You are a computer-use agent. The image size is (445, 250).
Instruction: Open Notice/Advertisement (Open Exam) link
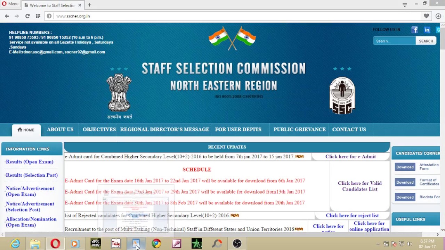tap(30, 191)
